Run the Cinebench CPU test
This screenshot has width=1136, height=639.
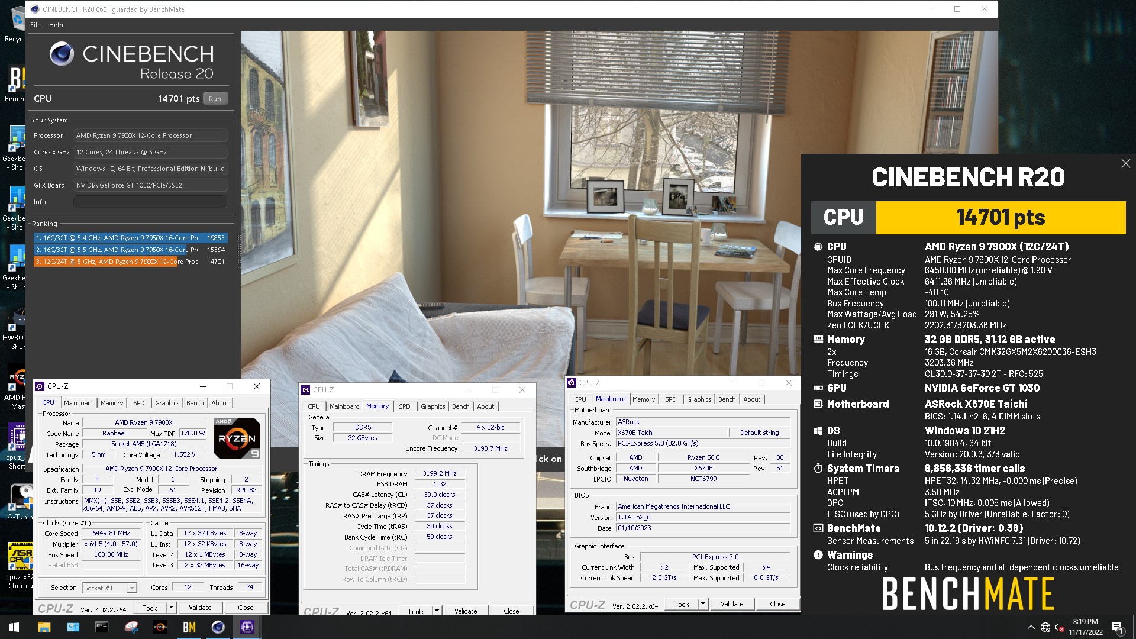[x=215, y=99]
